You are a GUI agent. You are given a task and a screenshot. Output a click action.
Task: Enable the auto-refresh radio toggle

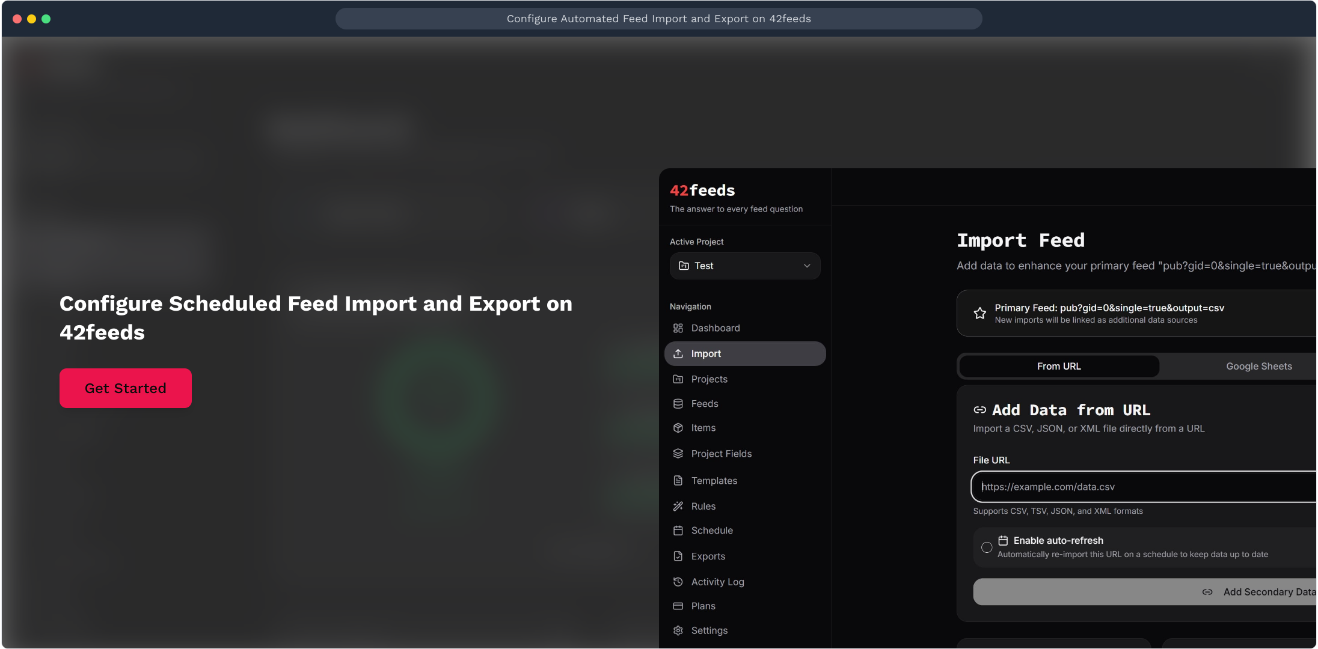pos(987,547)
